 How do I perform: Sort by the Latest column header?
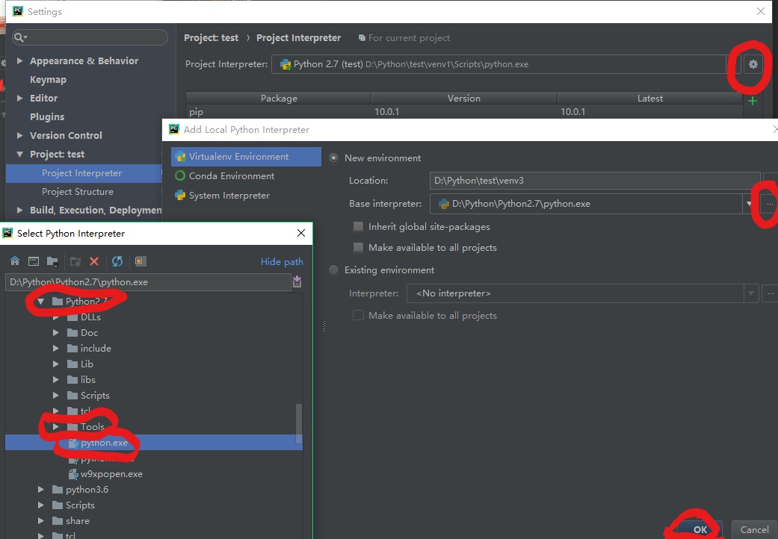[650, 98]
